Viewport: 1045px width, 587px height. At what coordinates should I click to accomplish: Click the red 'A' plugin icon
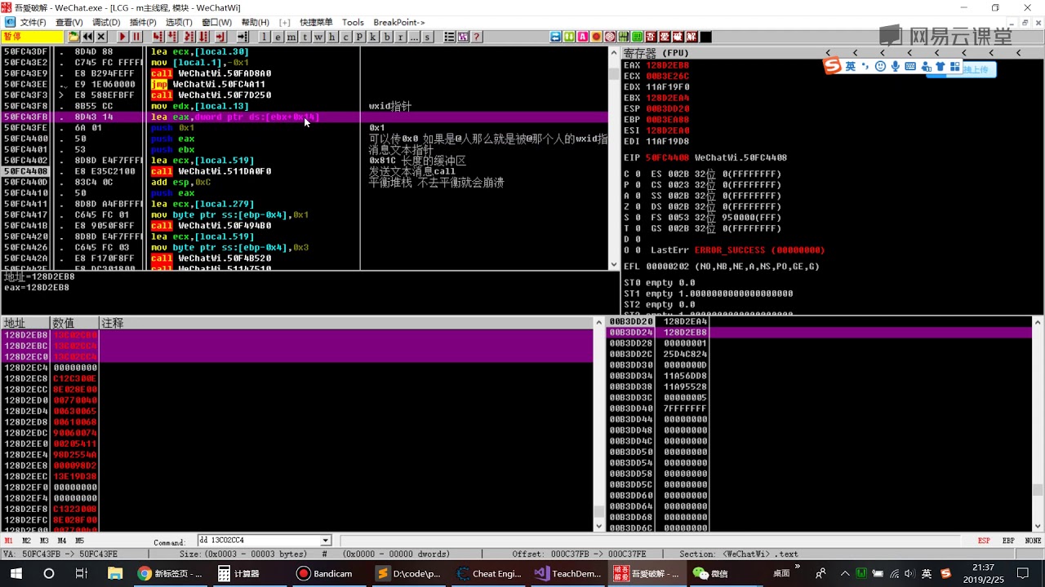583,37
